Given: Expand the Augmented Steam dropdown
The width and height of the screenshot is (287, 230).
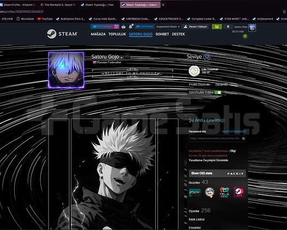Looking at the screenshot, I should (x=168, y=27).
